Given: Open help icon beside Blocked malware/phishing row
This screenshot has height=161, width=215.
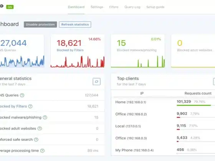Looking at the screenshot, I should click(45, 117).
